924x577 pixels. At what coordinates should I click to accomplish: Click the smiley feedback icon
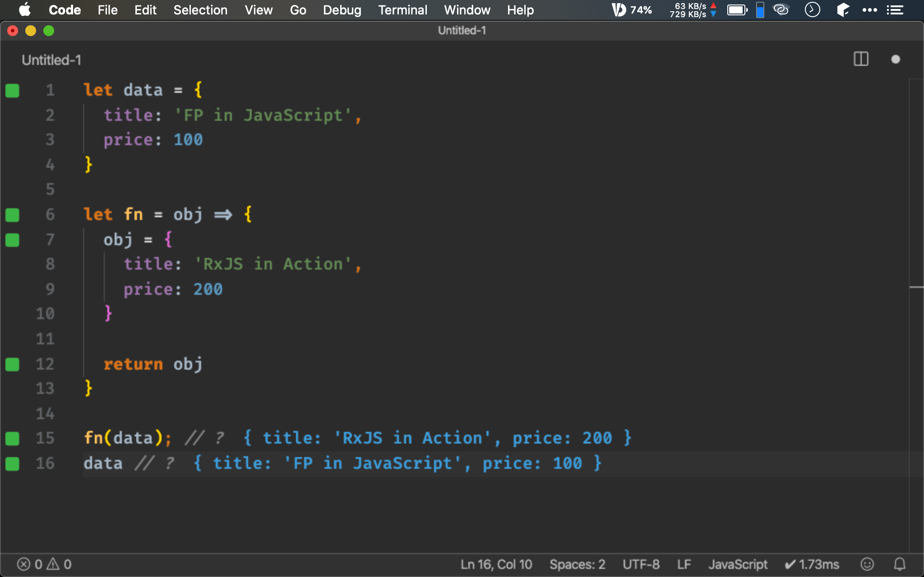click(x=867, y=564)
